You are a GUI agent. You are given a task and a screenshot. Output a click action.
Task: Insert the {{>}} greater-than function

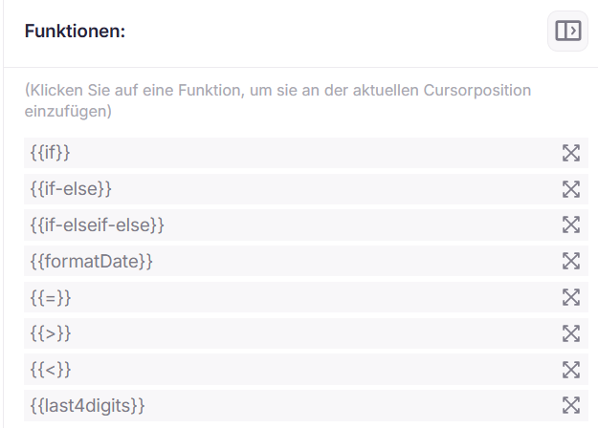coord(51,333)
